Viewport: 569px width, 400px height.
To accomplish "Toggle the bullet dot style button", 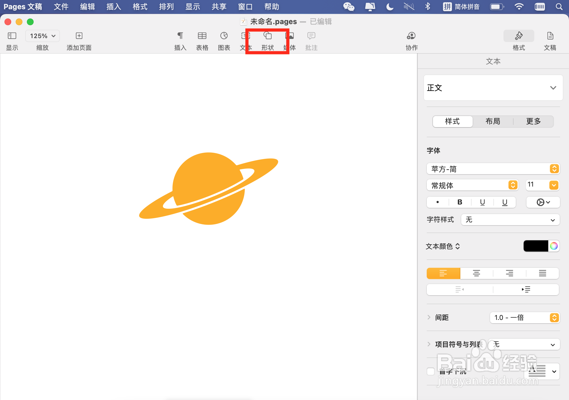I will tap(438, 202).
